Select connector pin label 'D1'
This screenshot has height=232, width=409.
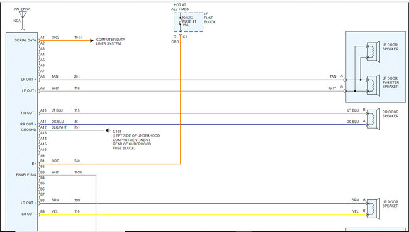click(x=176, y=36)
